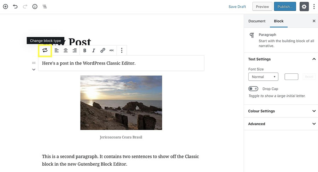The width and height of the screenshot is (318, 172).
Task: Open the Font Size Normal dropdown
Action: point(263,77)
